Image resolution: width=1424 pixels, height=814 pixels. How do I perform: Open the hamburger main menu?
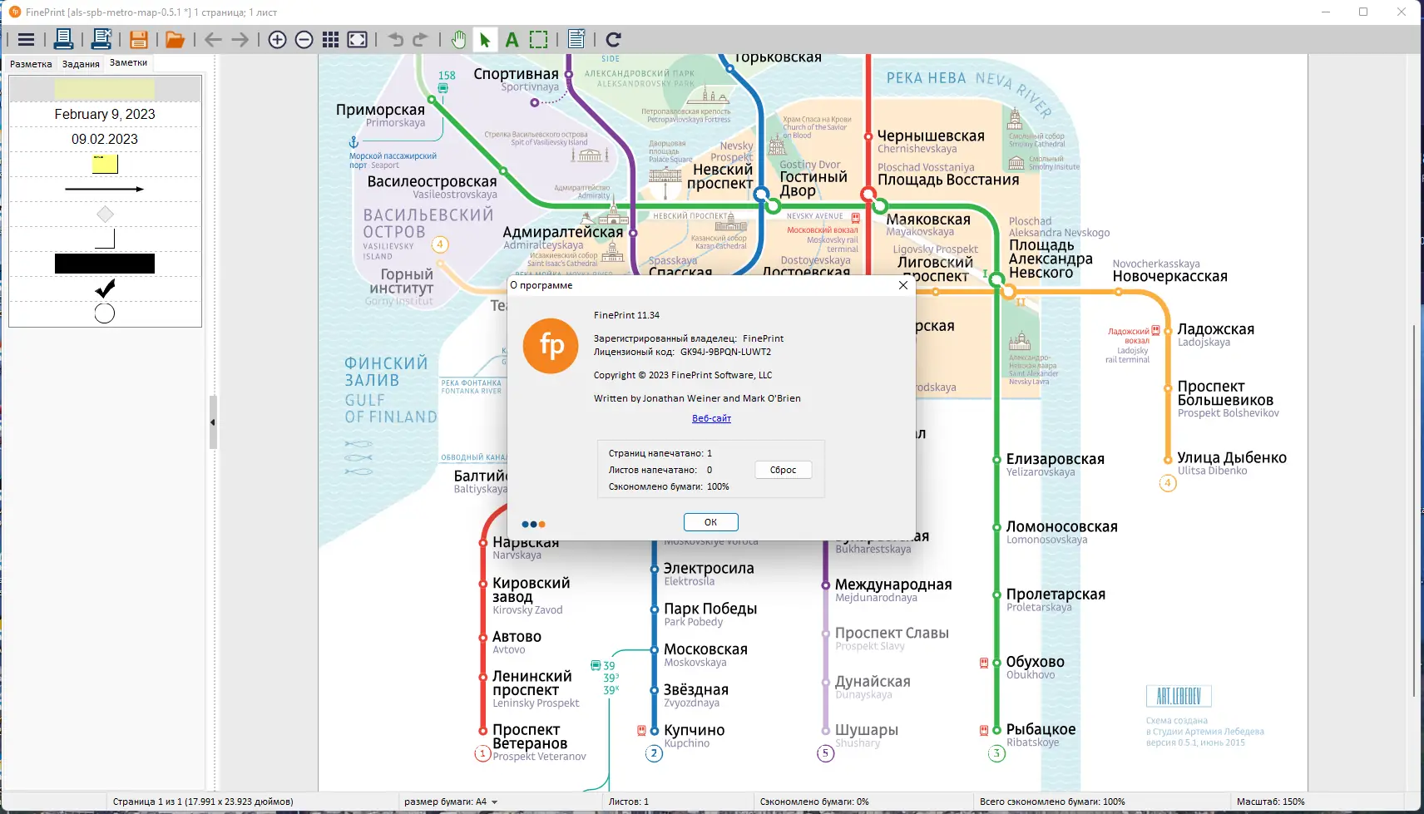click(x=26, y=39)
